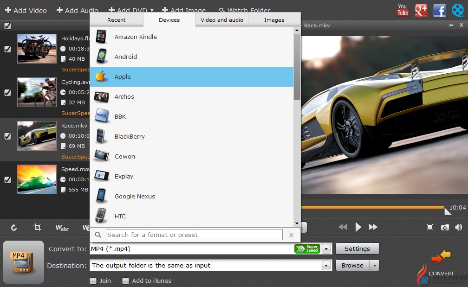Viewport: 468px width, 287px height.
Task: Select the crop tool icon
Action: pos(37,227)
